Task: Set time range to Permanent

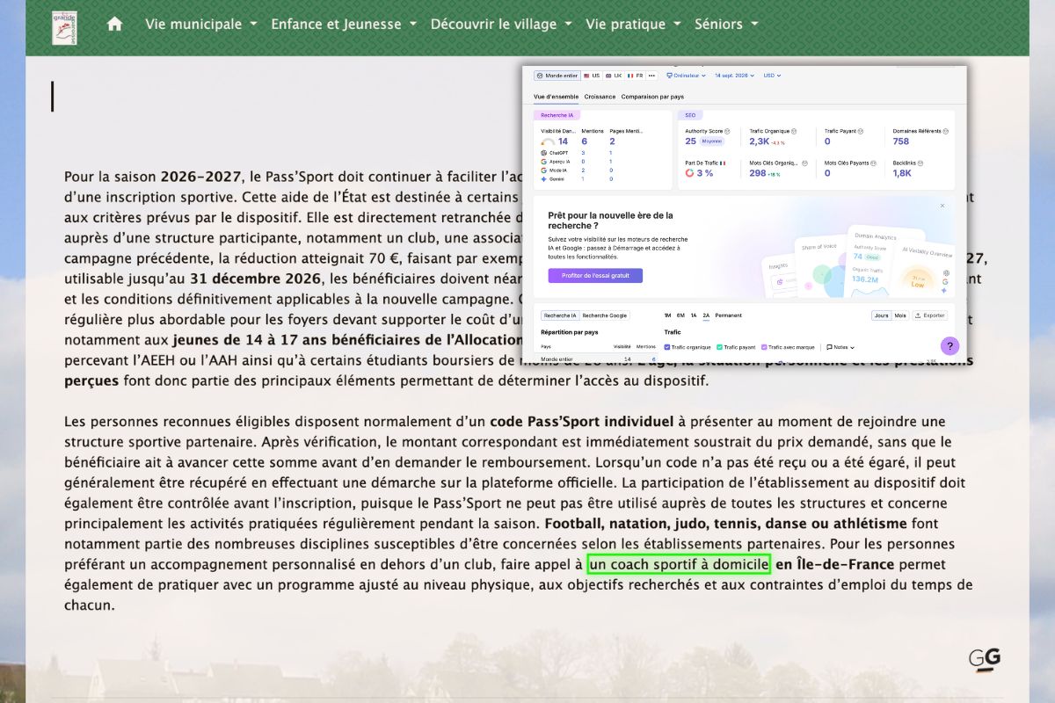Action: (x=728, y=315)
